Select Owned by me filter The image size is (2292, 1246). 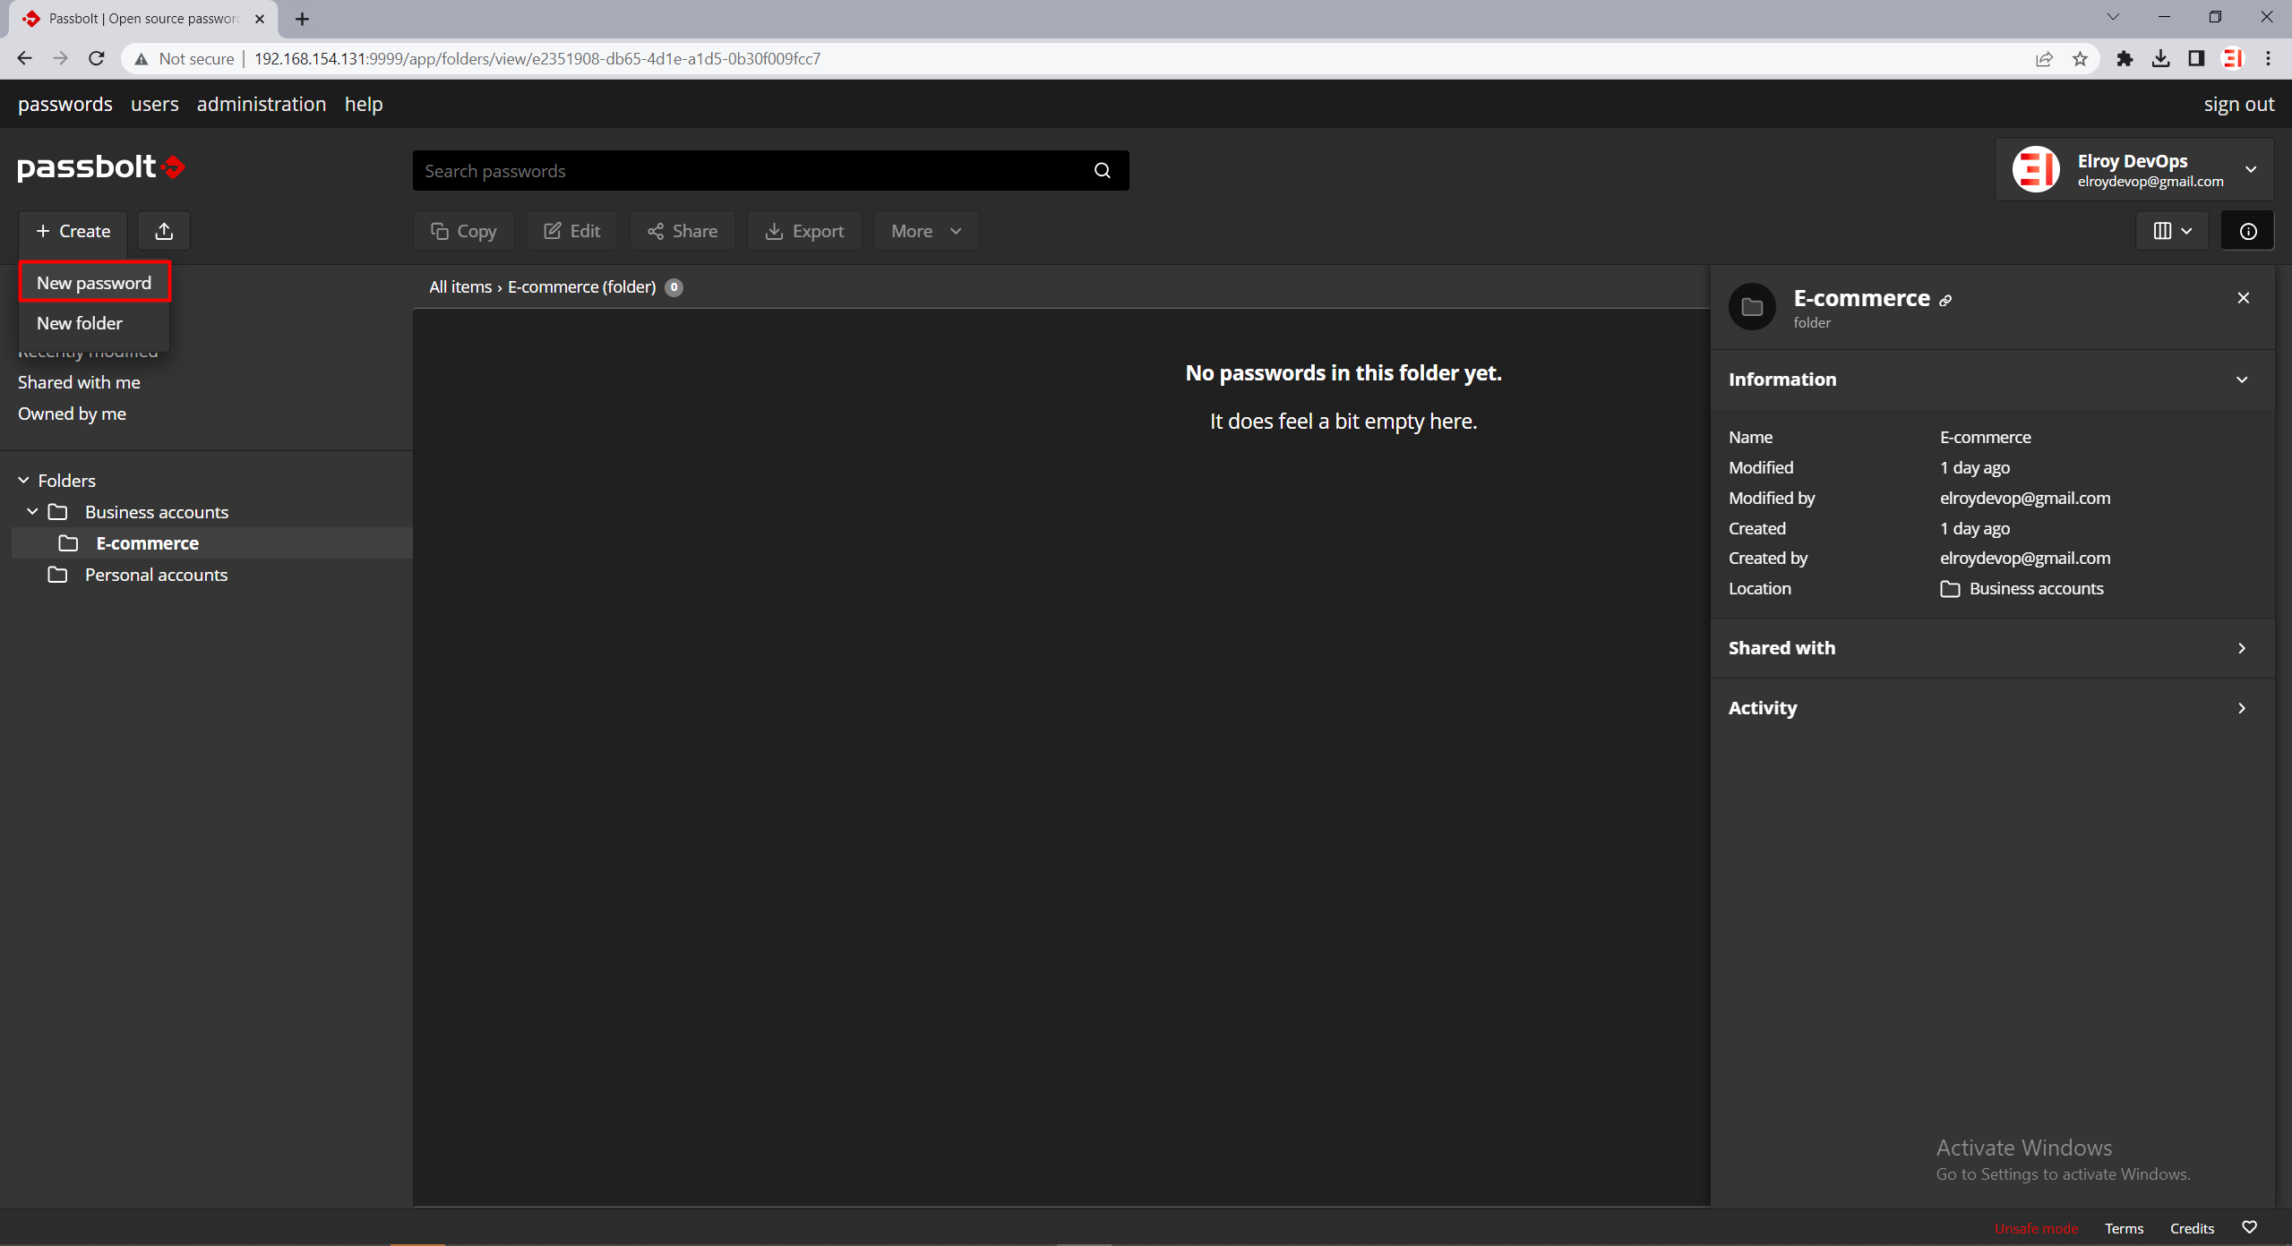[x=72, y=414]
